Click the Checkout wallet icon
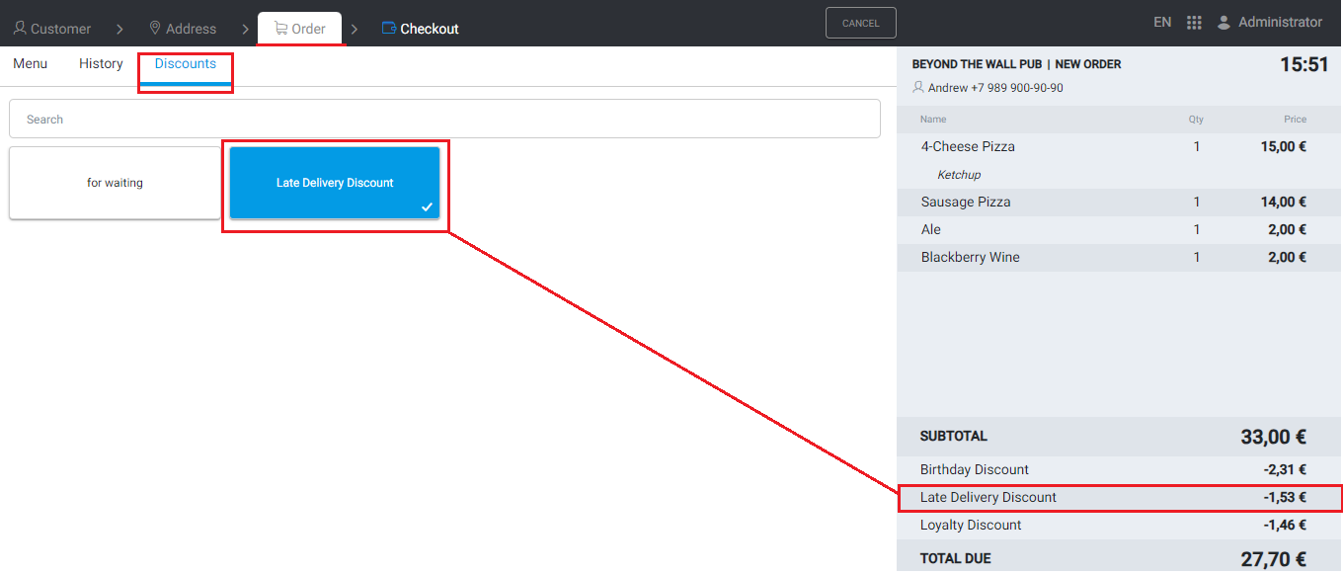 [x=389, y=29]
